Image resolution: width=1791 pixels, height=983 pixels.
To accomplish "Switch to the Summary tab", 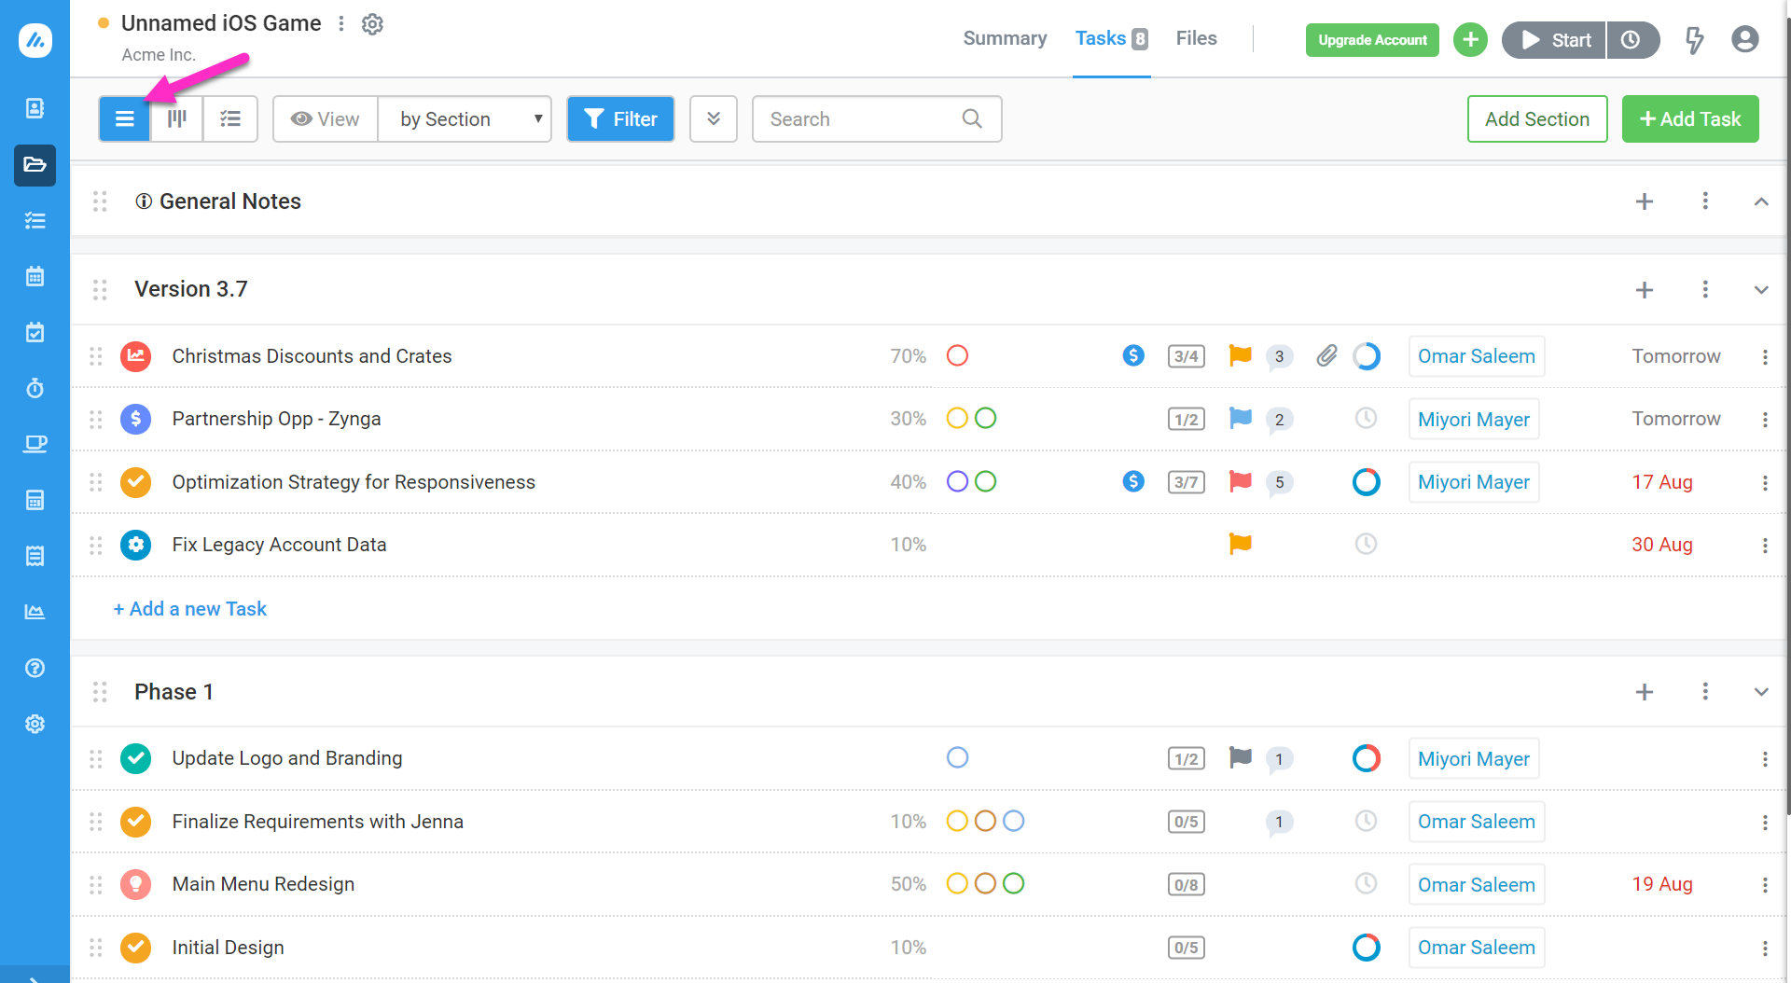I will point(1005,38).
